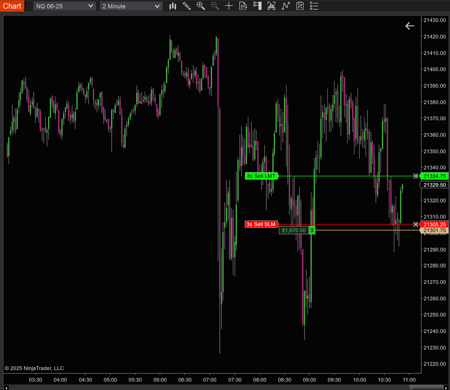Click the scrollbar left arrow
This screenshot has height=390, width=450.
coord(6,387)
